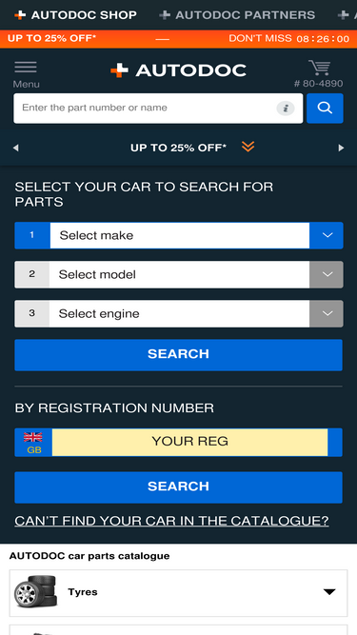The width and height of the screenshot is (357, 635).
Task: Expand promo details with orange double chevron
Action: 248,147
